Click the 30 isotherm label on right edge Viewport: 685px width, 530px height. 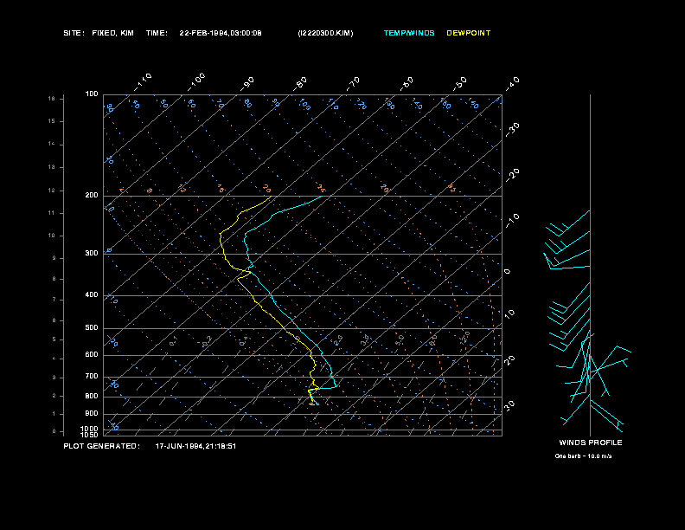click(509, 405)
